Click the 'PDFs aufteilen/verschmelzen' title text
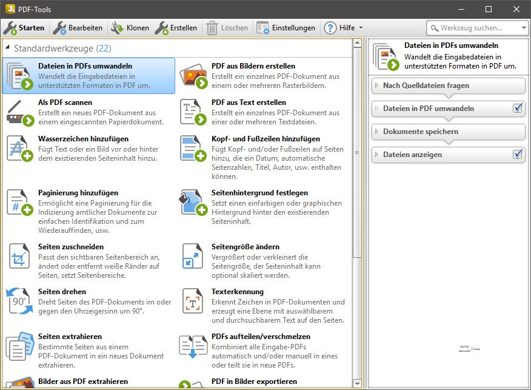The width and height of the screenshot is (531, 390). [x=261, y=337]
